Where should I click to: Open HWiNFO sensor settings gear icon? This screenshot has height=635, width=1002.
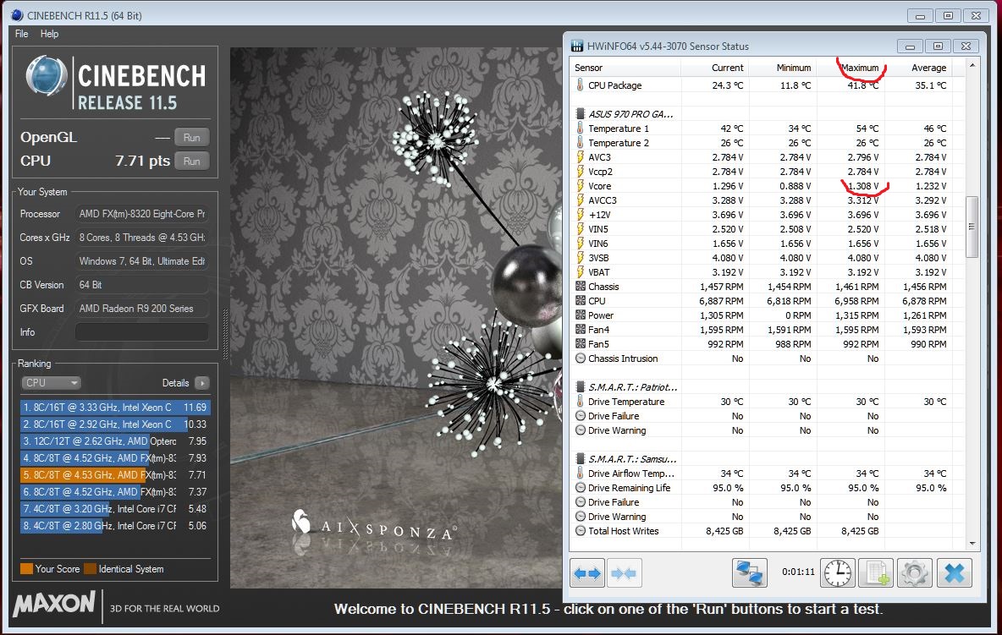(x=914, y=572)
